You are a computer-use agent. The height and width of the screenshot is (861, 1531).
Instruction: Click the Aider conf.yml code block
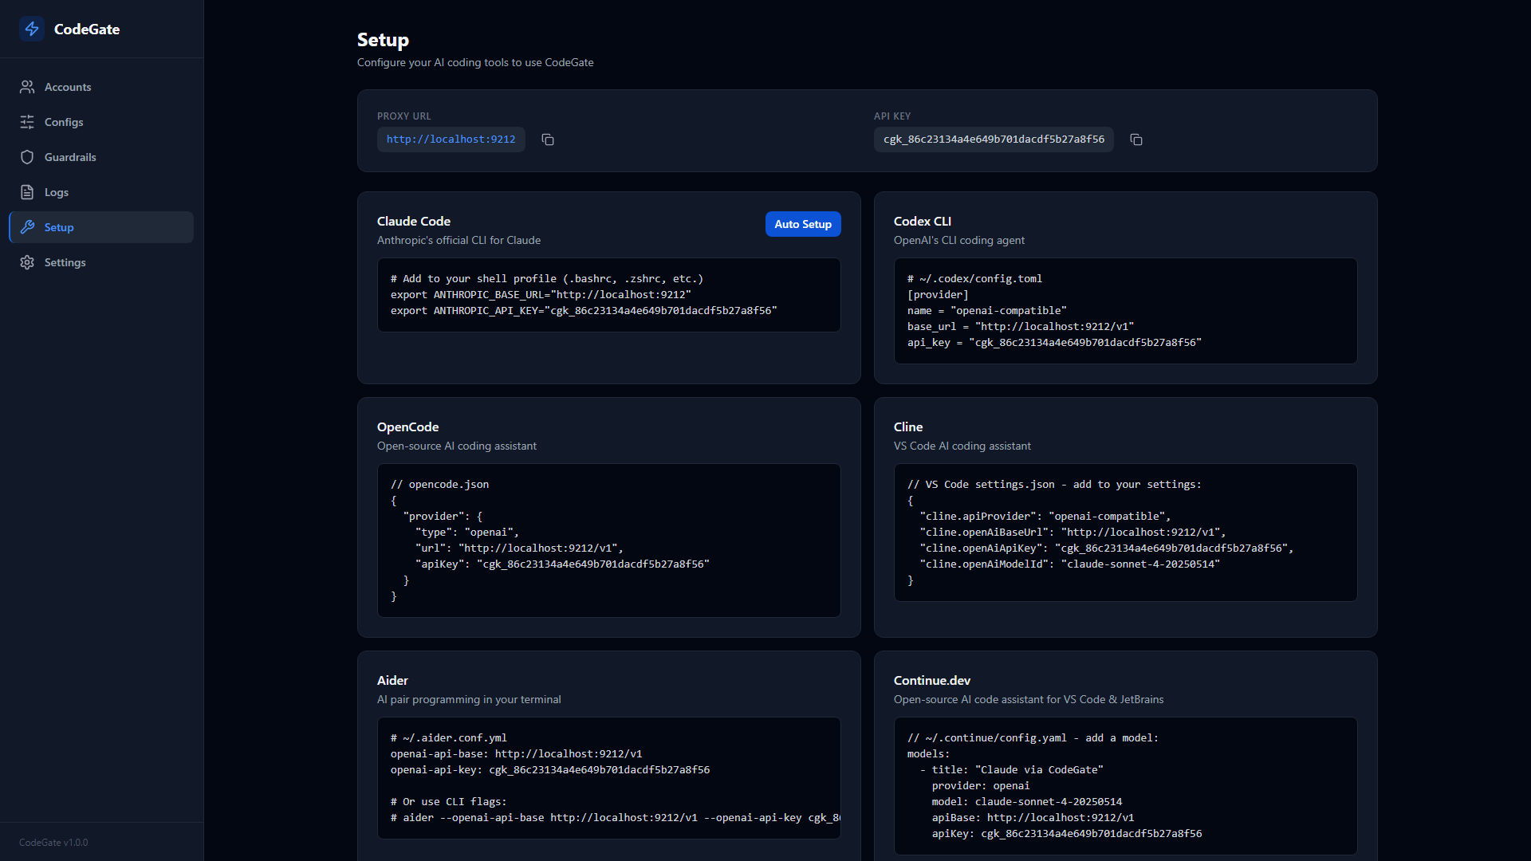(608, 777)
